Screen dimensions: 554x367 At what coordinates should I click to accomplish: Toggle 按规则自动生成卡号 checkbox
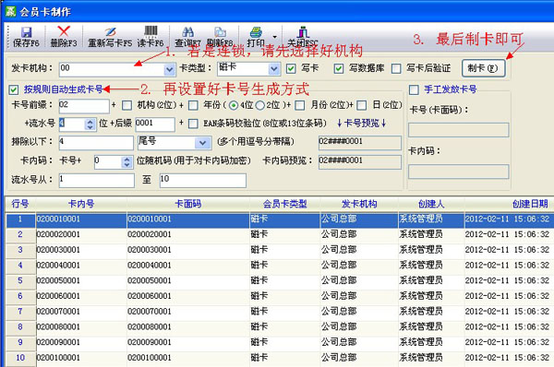(x=14, y=89)
